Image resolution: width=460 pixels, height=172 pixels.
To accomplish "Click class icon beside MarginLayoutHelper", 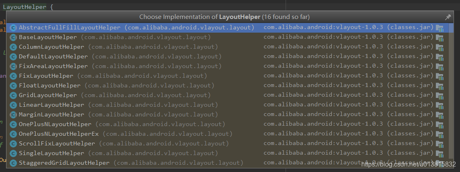I will point(13,115).
